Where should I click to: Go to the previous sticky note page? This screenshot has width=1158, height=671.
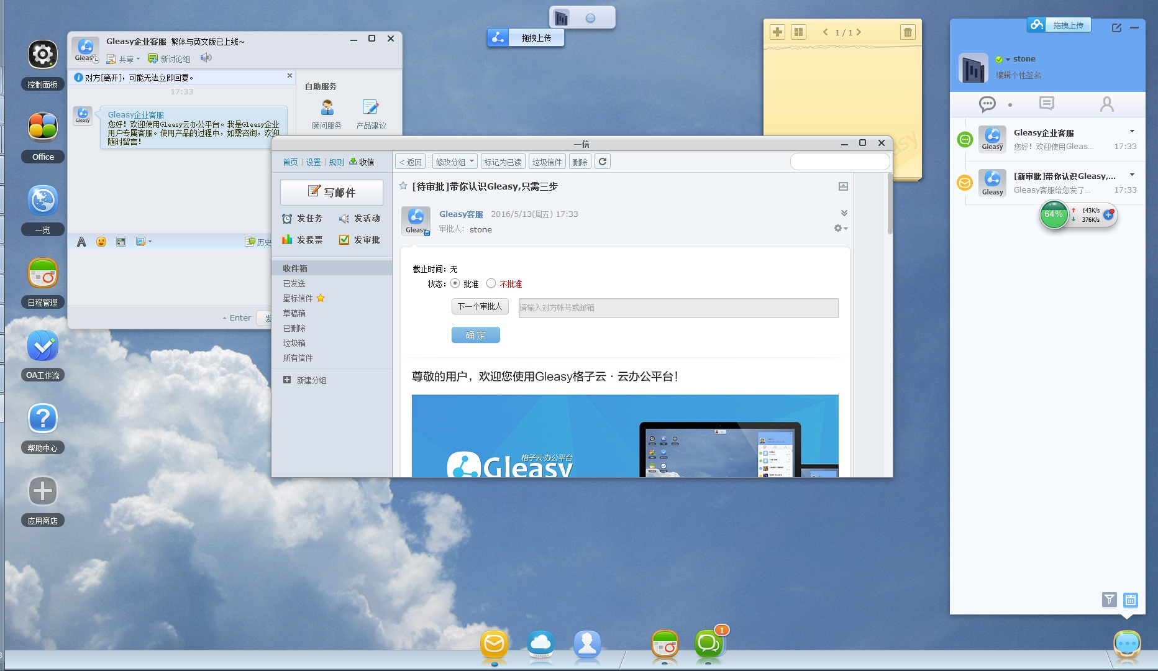pos(825,32)
